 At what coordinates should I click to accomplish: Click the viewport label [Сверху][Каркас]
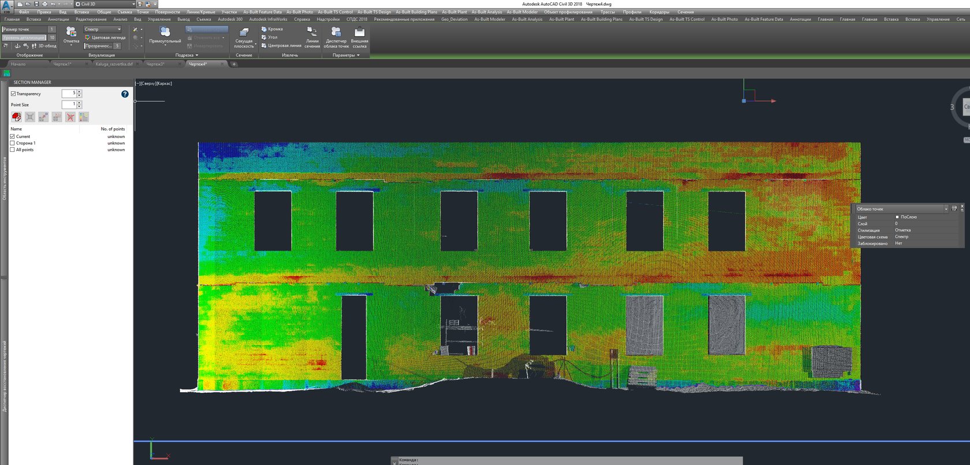[x=154, y=84]
